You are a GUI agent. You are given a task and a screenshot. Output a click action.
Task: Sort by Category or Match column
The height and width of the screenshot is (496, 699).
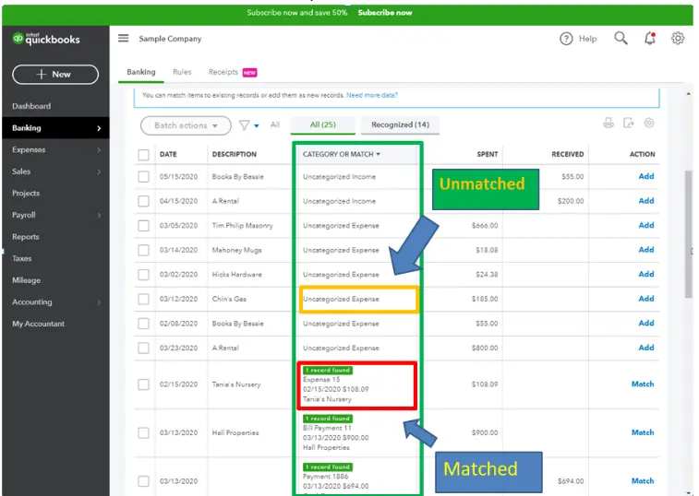pos(342,154)
